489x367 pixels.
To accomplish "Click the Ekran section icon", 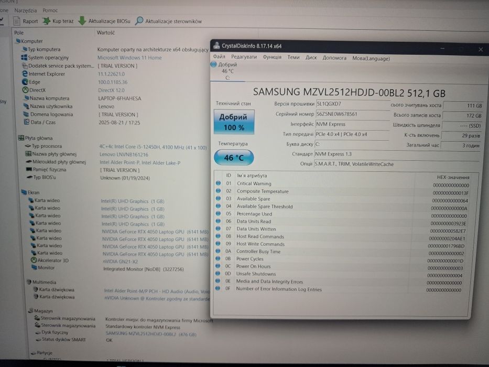I will click(24, 192).
